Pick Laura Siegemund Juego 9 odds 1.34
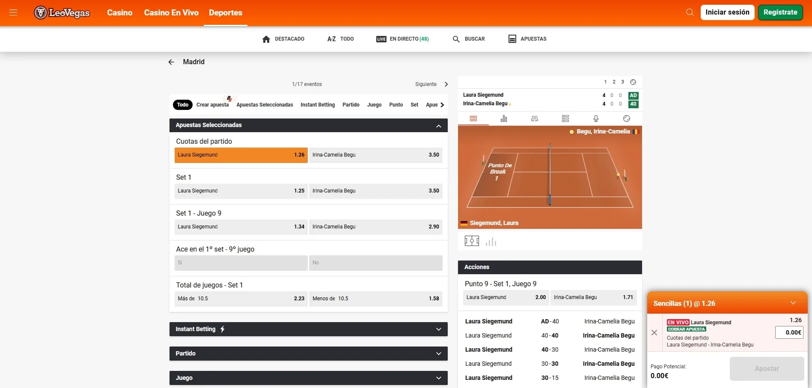The width and height of the screenshot is (812, 388). 241,227
